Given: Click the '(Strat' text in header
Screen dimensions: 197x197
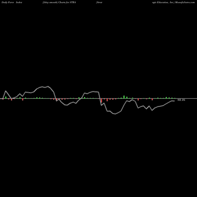Looking at the screenshot, I should tap(99, 2).
